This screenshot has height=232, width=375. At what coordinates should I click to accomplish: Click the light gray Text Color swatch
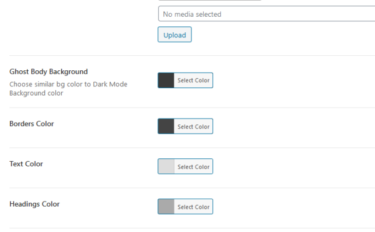coord(166,167)
